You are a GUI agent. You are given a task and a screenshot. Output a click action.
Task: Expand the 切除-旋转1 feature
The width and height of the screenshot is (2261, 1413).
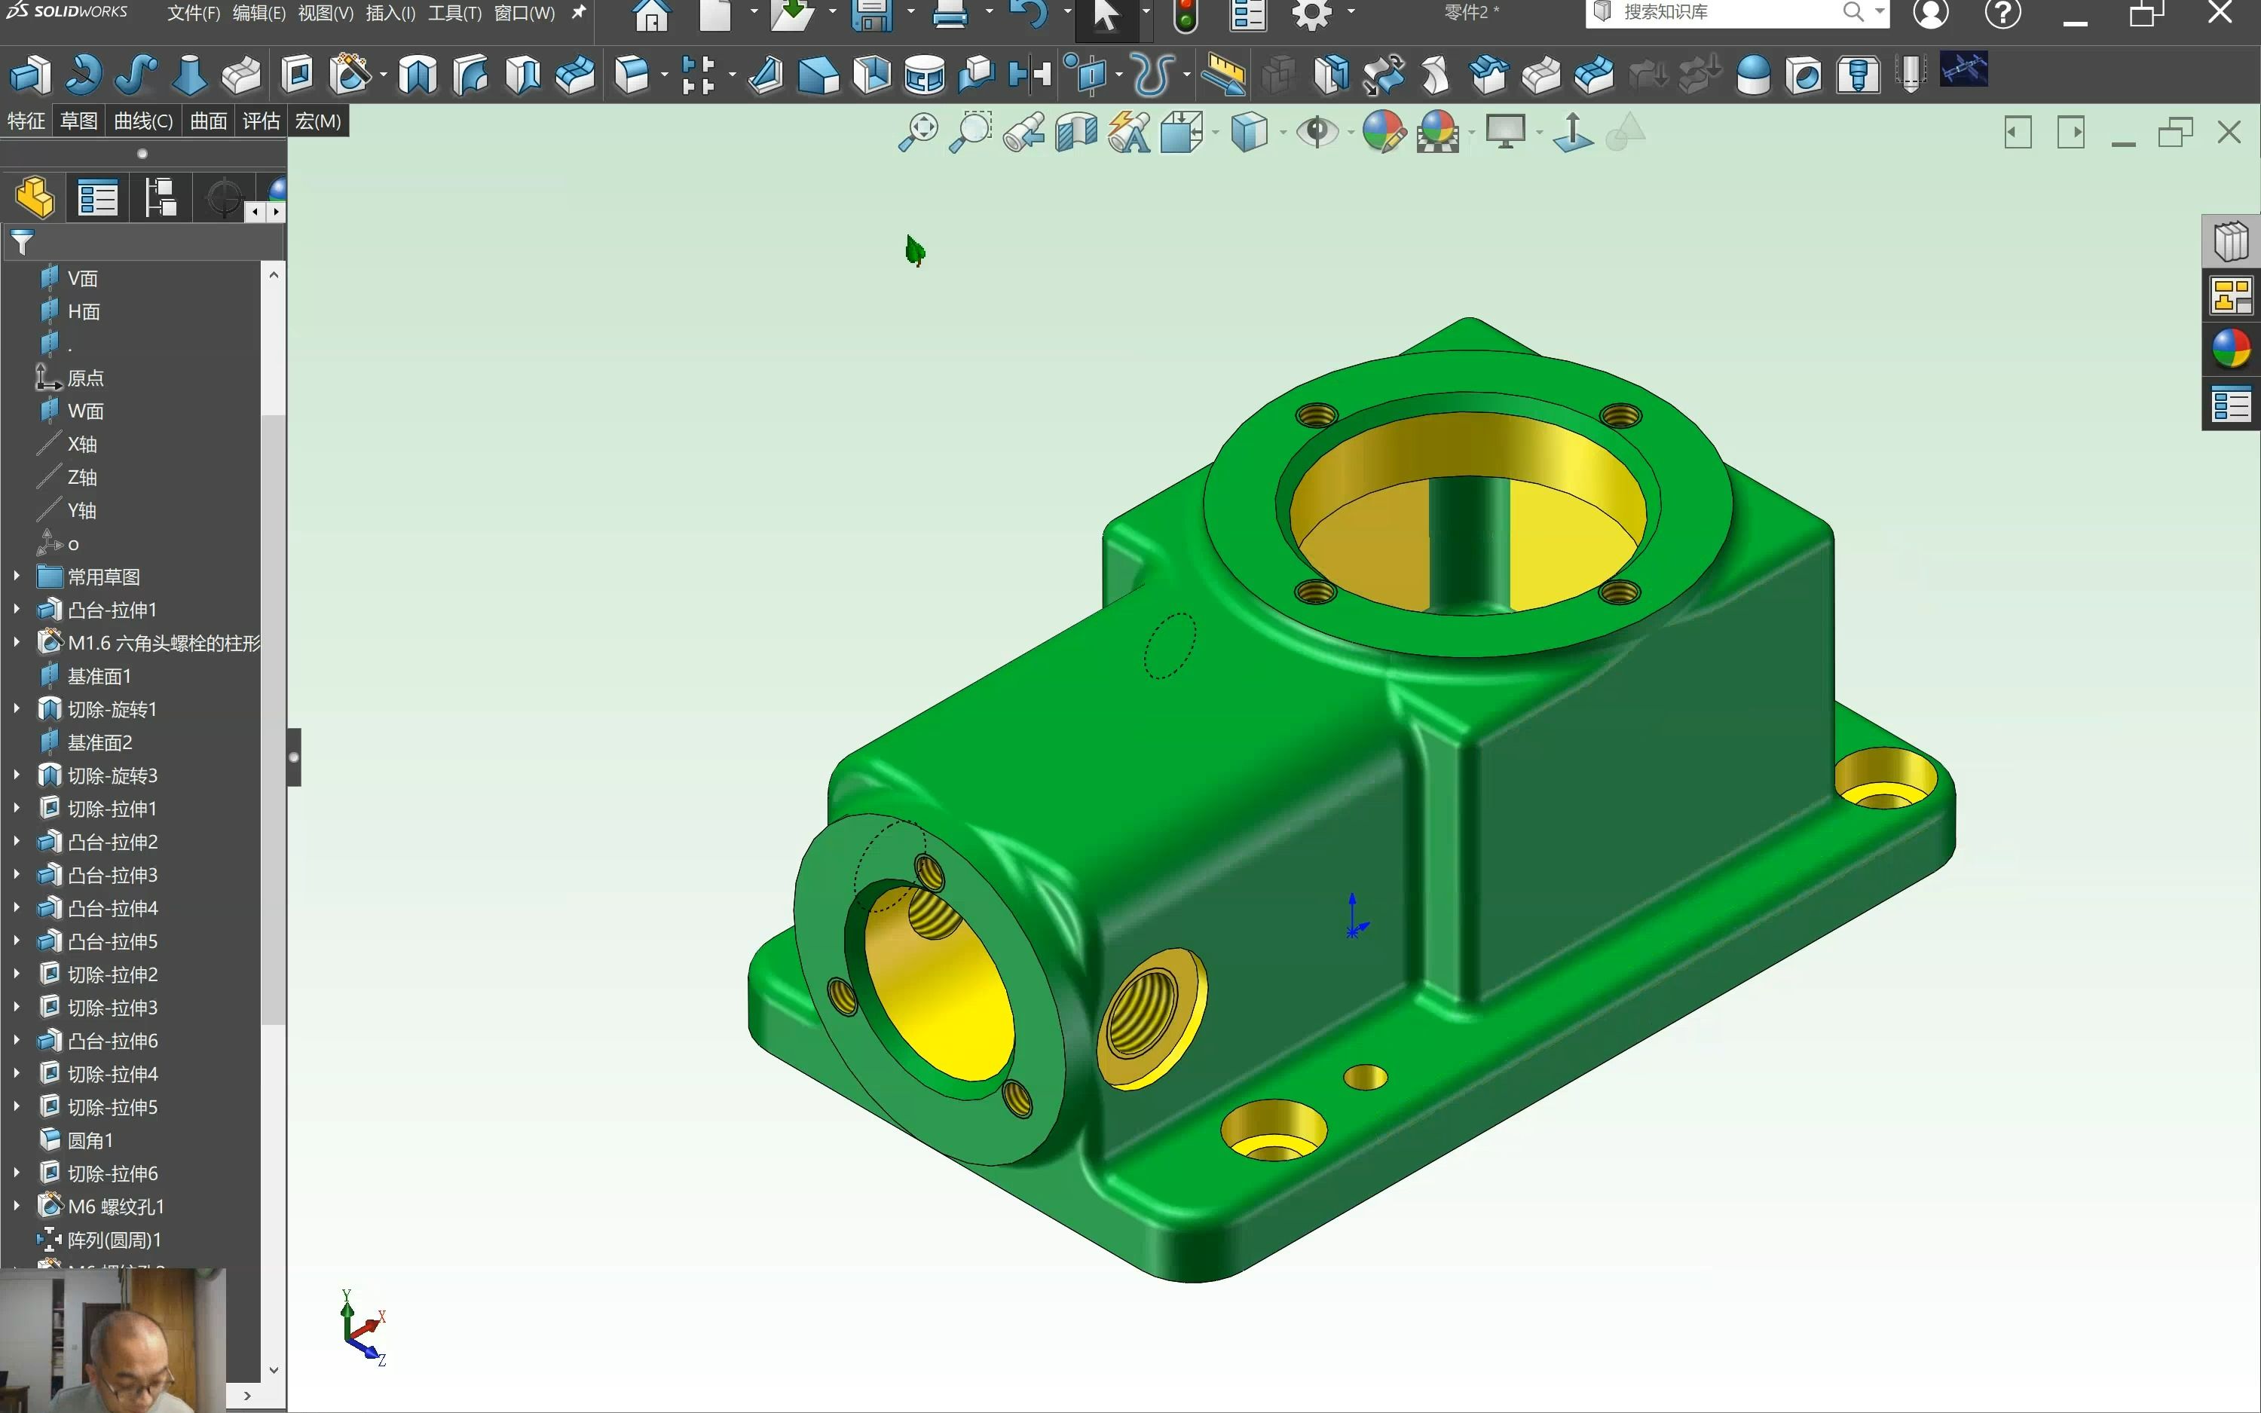[x=17, y=709]
